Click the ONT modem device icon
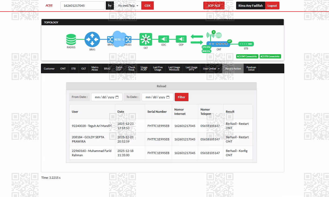Image resolution: width=329 pixels, height=197 pixels. (x=218, y=44)
